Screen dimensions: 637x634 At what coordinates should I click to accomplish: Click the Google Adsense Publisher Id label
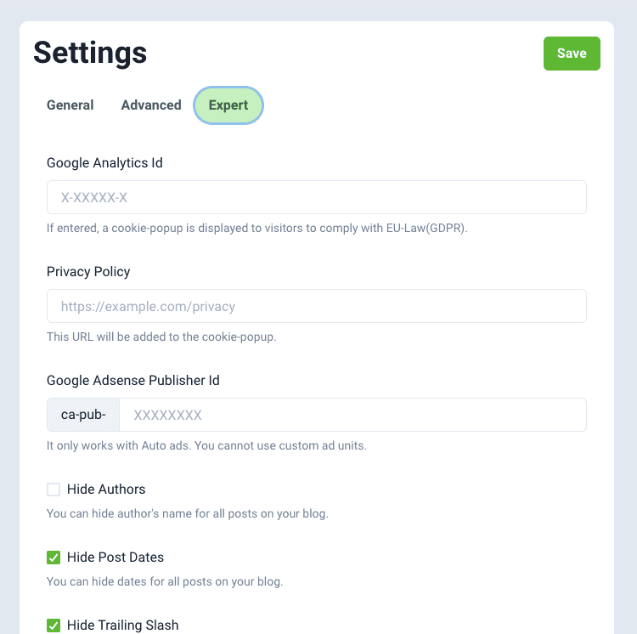[x=133, y=380]
